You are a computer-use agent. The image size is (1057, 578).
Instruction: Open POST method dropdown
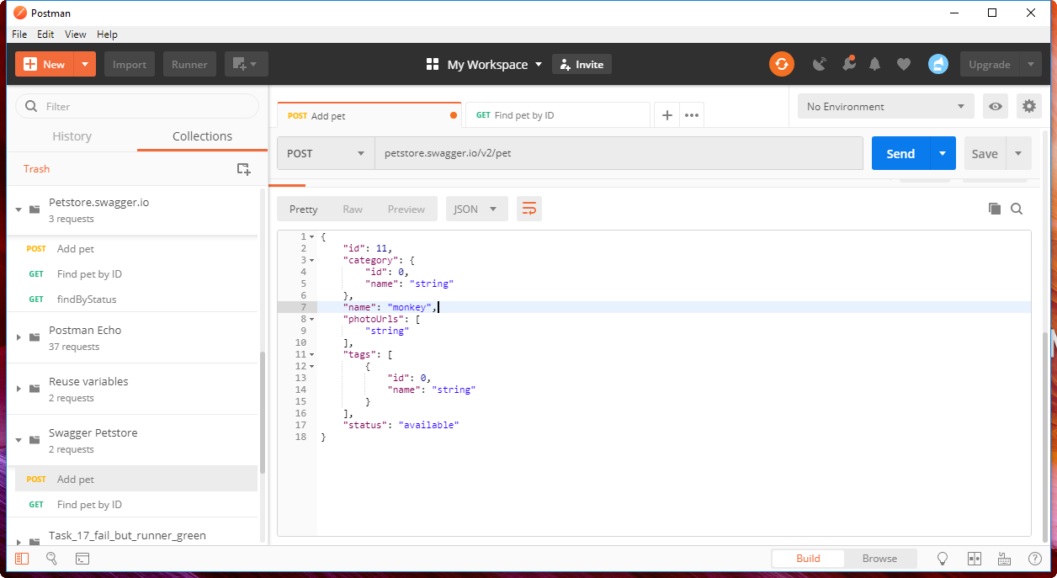click(x=326, y=153)
